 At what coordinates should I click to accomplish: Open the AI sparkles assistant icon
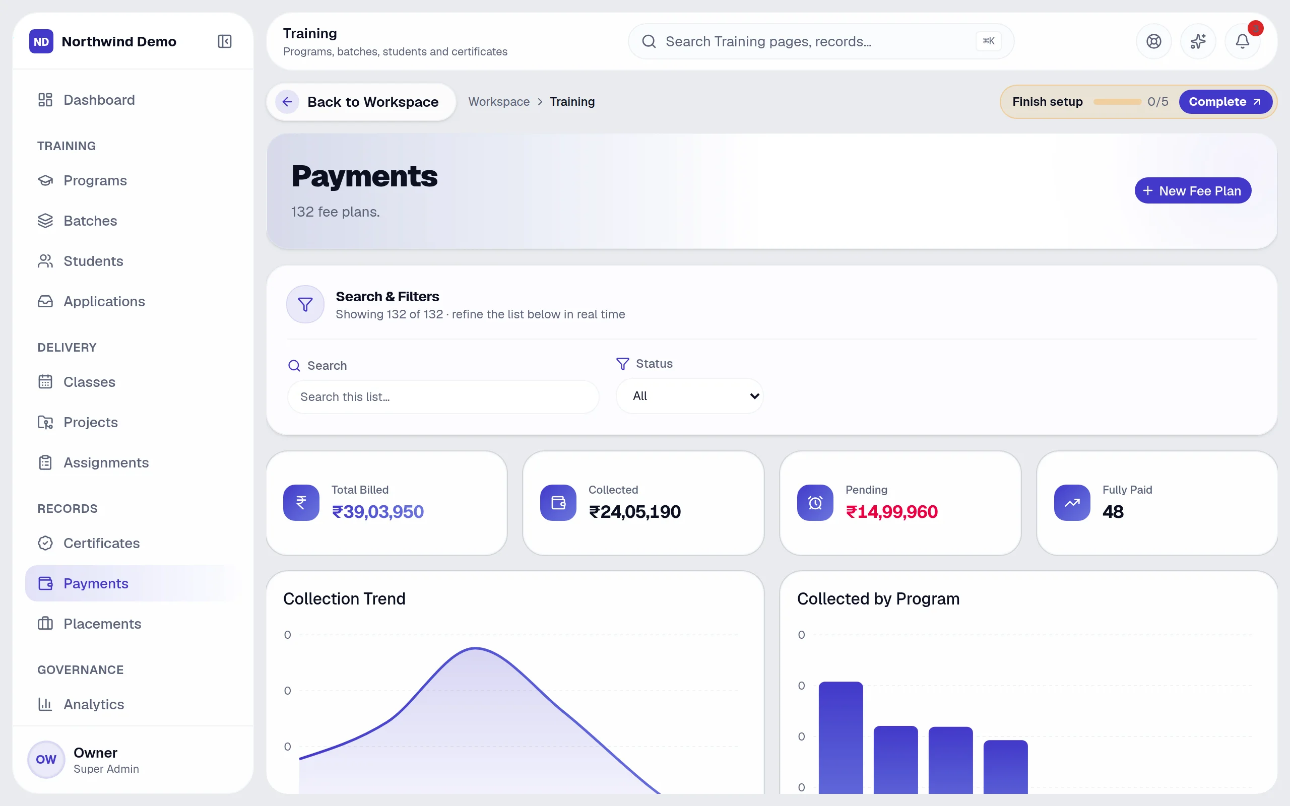[x=1198, y=41]
